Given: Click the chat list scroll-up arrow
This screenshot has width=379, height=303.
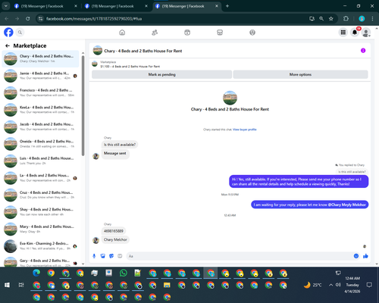Looking at the screenshot, I should tap(83, 53).
